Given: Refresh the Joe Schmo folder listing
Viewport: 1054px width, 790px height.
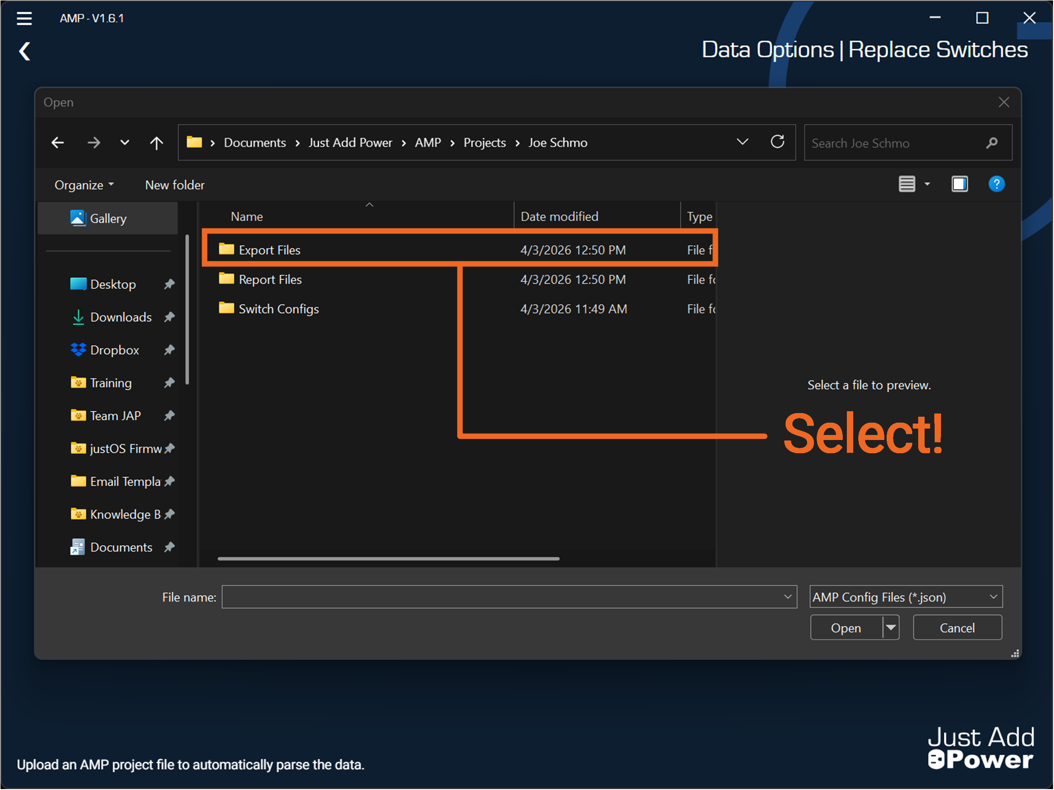Looking at the screenshot, I should [777, 142].
